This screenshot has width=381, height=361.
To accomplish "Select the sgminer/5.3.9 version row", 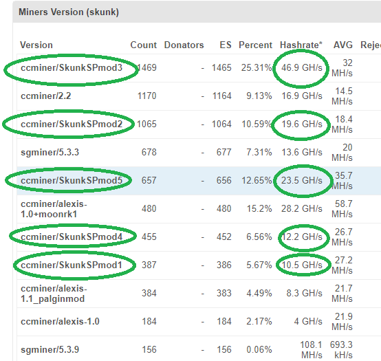I will click(x=199, y=349).
